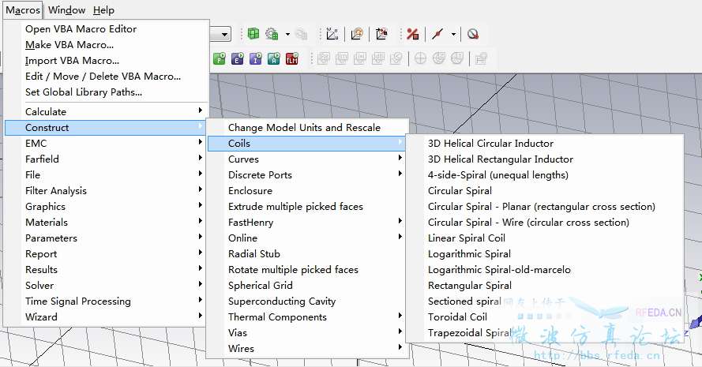This screenshot has height=367, width=702.
Task: Open dropdown arrow beside mesh properties icon
Action: click(x=287, y=34)
